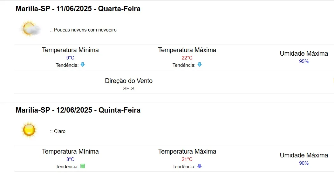Click the purple down trend arrow for 12/06
Image resolution: width=334 pixels, height=173 pixels.
pos(199,166)
